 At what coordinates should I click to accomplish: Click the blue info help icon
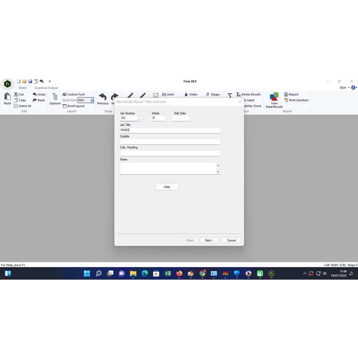tap(353, 88)
